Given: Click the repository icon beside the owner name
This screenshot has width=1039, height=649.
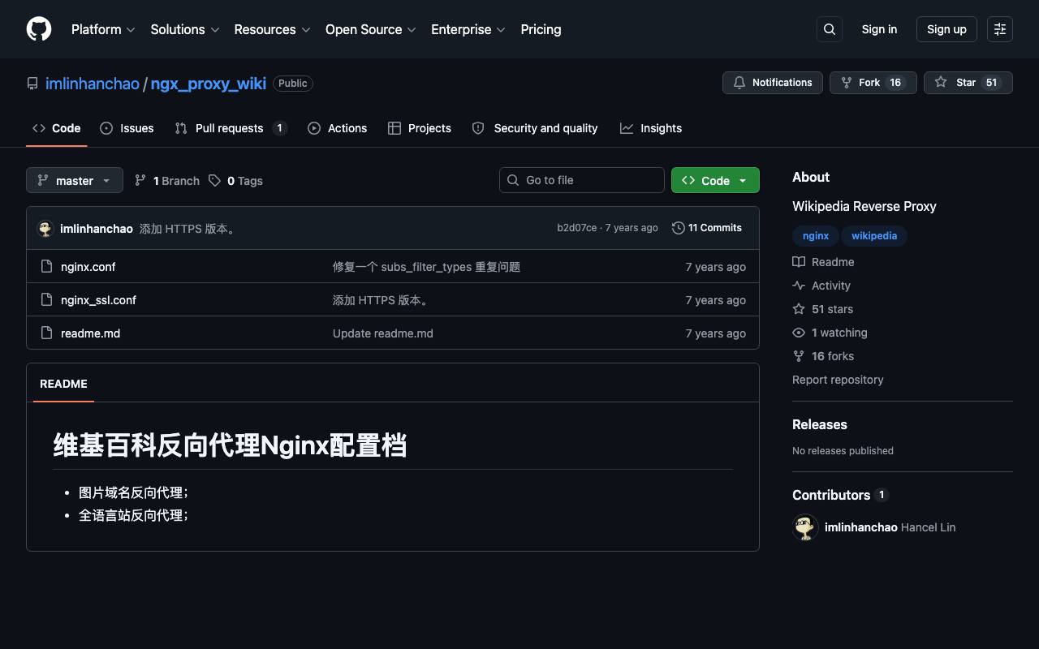Looking at the screenshot, I should [32, 84].
